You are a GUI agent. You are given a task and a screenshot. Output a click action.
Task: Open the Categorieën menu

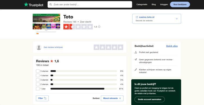(142, 4)
